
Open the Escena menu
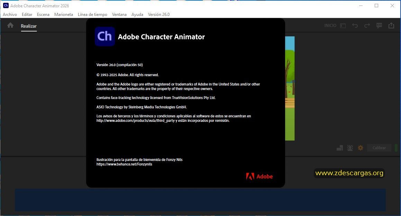coord(43,15)
